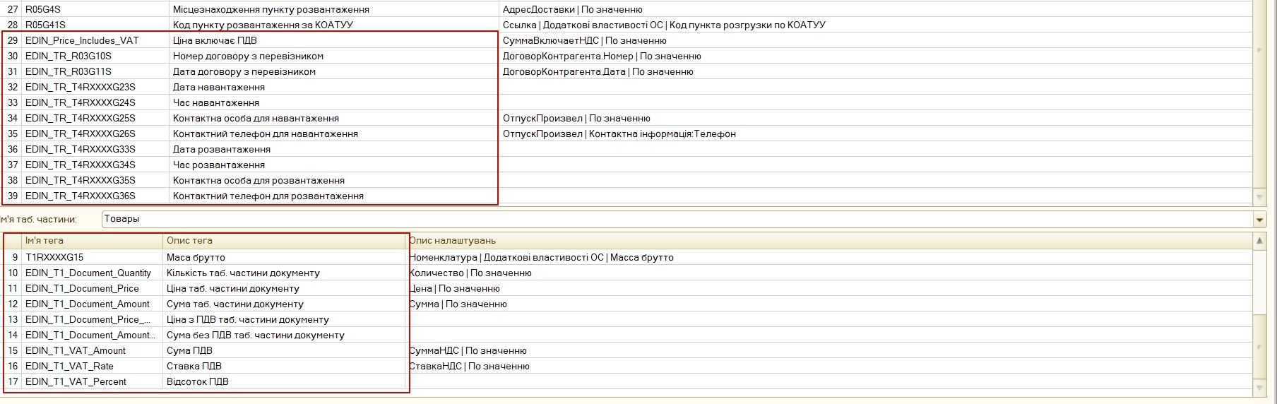Select the EDIN_TR_T4RXXXXG34S tag cell

tap(96, 165)
